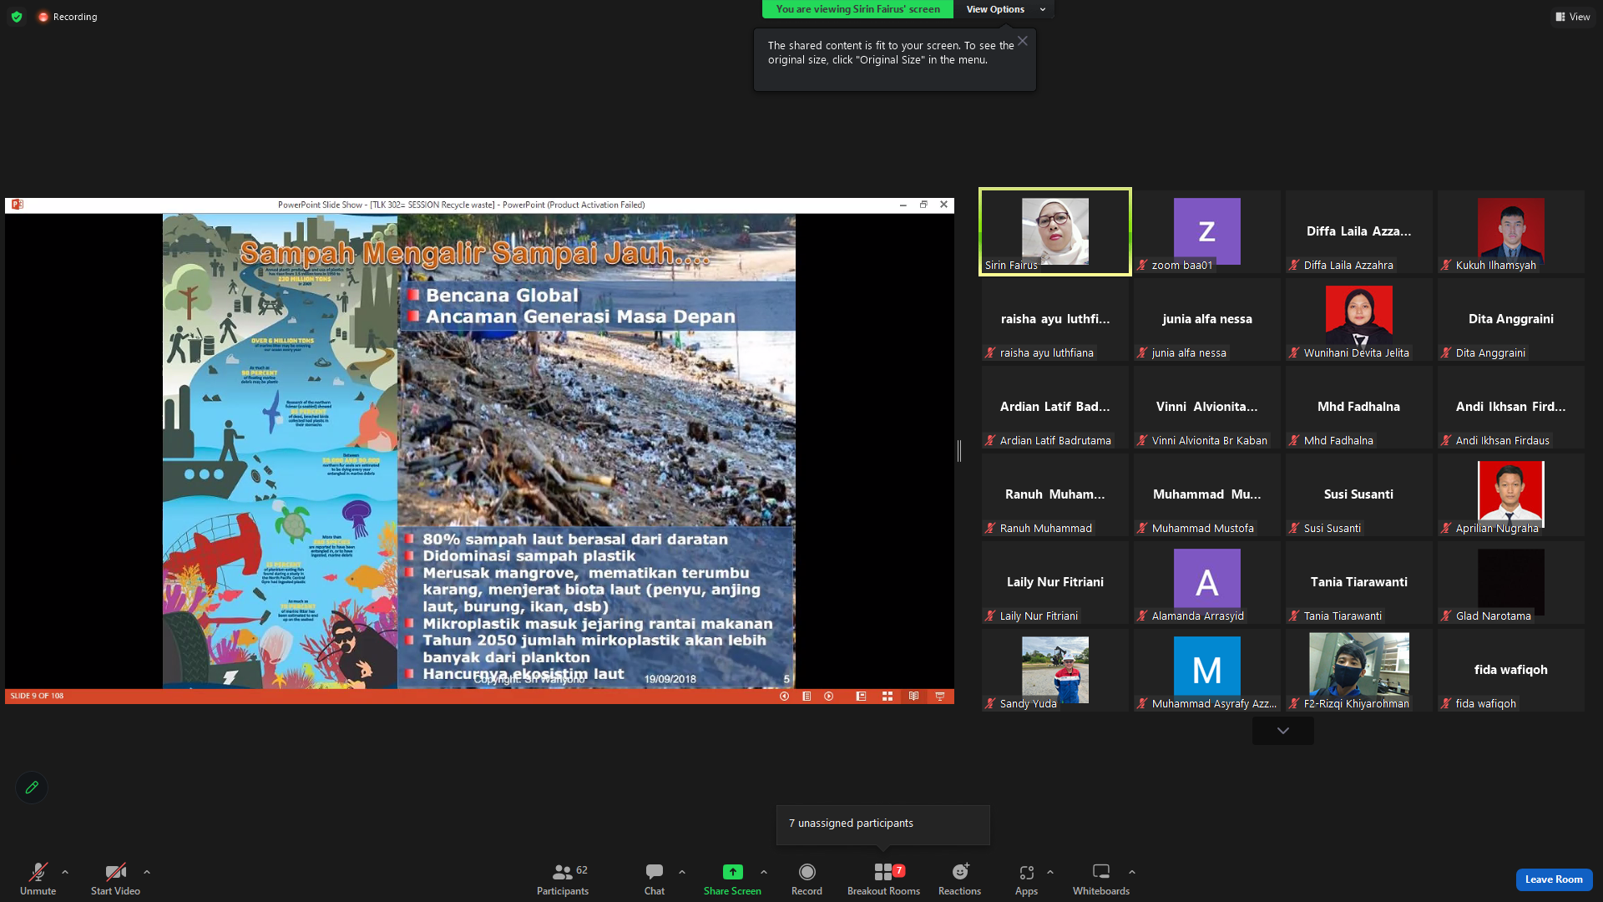Click muted mic icon for Andi Ikhsan Firdaus
Screen dimensions: 1603x902
tap(1446, 441)
